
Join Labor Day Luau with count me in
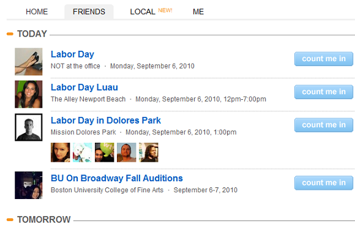(324, 92)
